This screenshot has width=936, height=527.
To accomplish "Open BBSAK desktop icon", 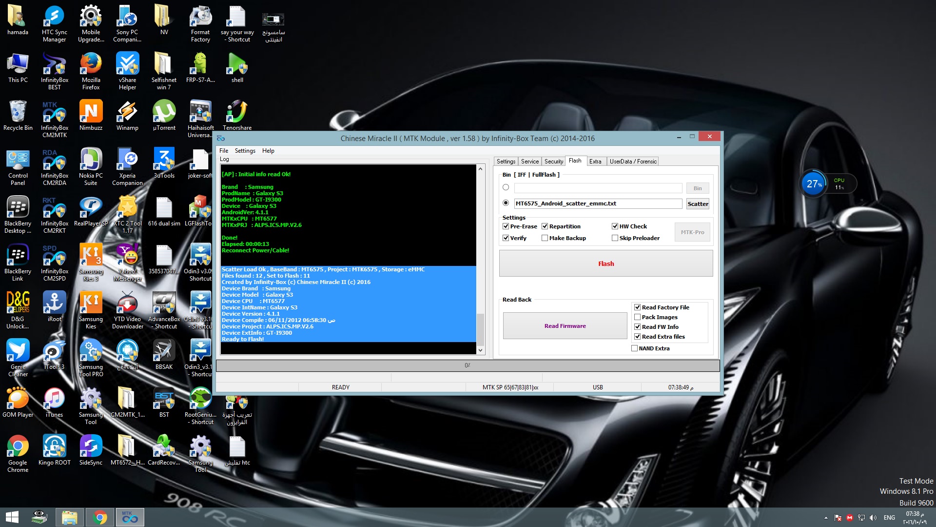I will [x=164, y=355].
